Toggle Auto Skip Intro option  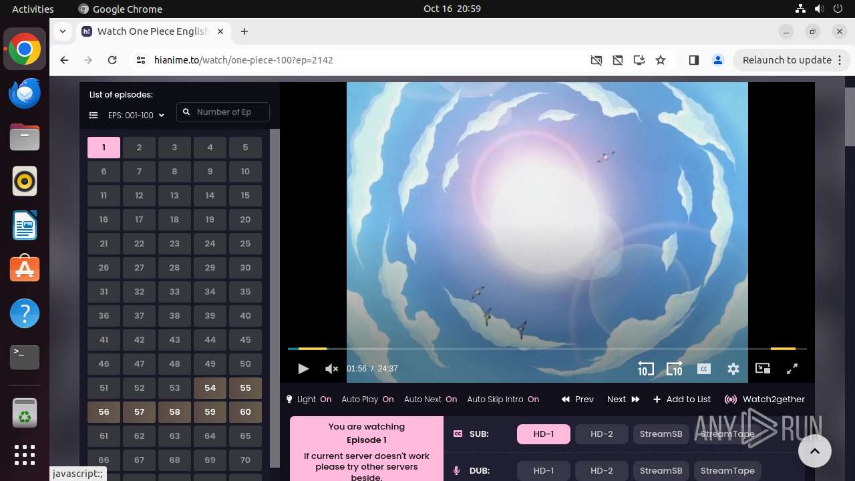pyautogui.click(x=503, y=399)
